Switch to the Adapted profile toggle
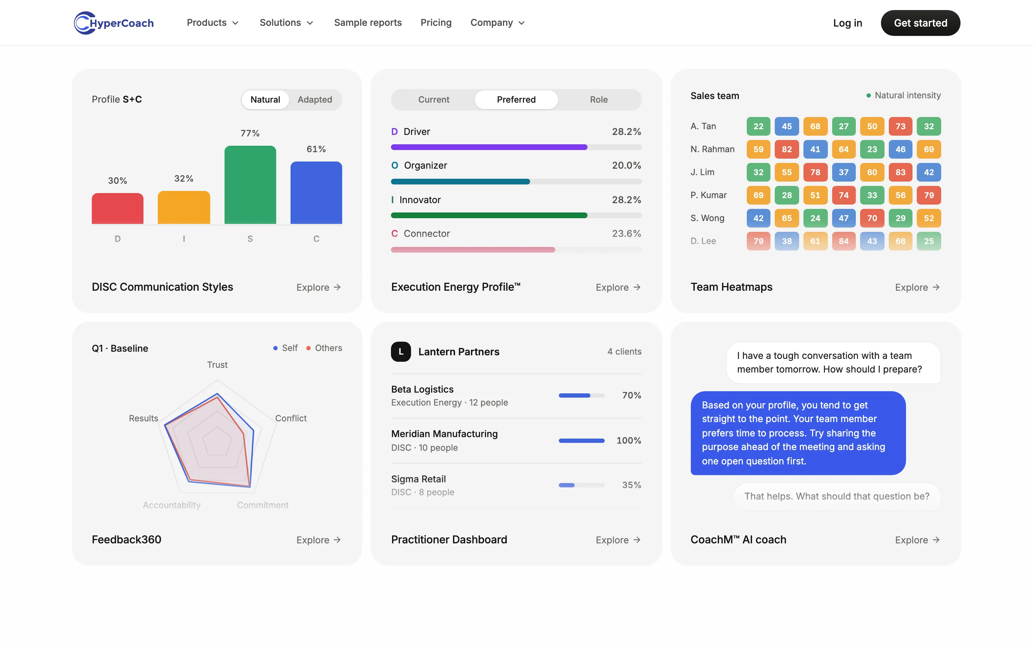The height and width of the screenshot is (646, 1033). pyautogui.click(x=315, y=99)
